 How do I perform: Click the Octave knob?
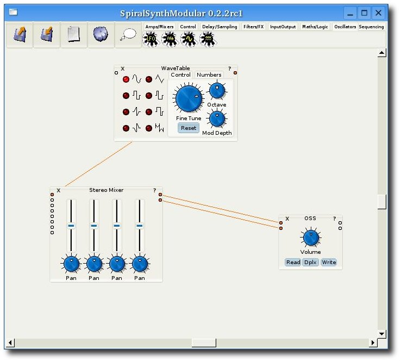coord(217,91)
